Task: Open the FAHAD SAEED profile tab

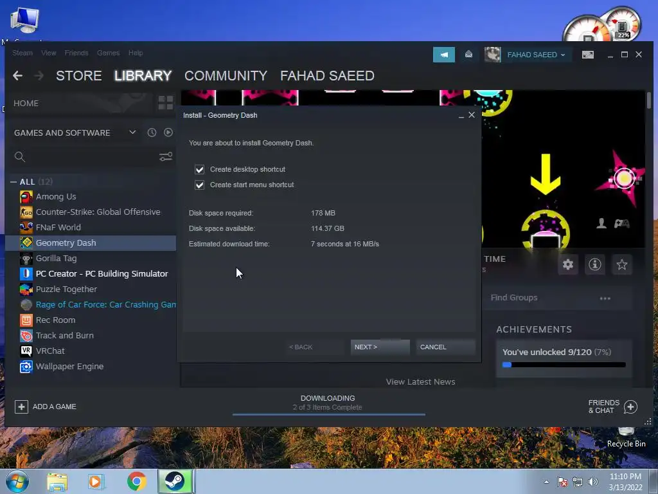Action: (x=327, y=76)
